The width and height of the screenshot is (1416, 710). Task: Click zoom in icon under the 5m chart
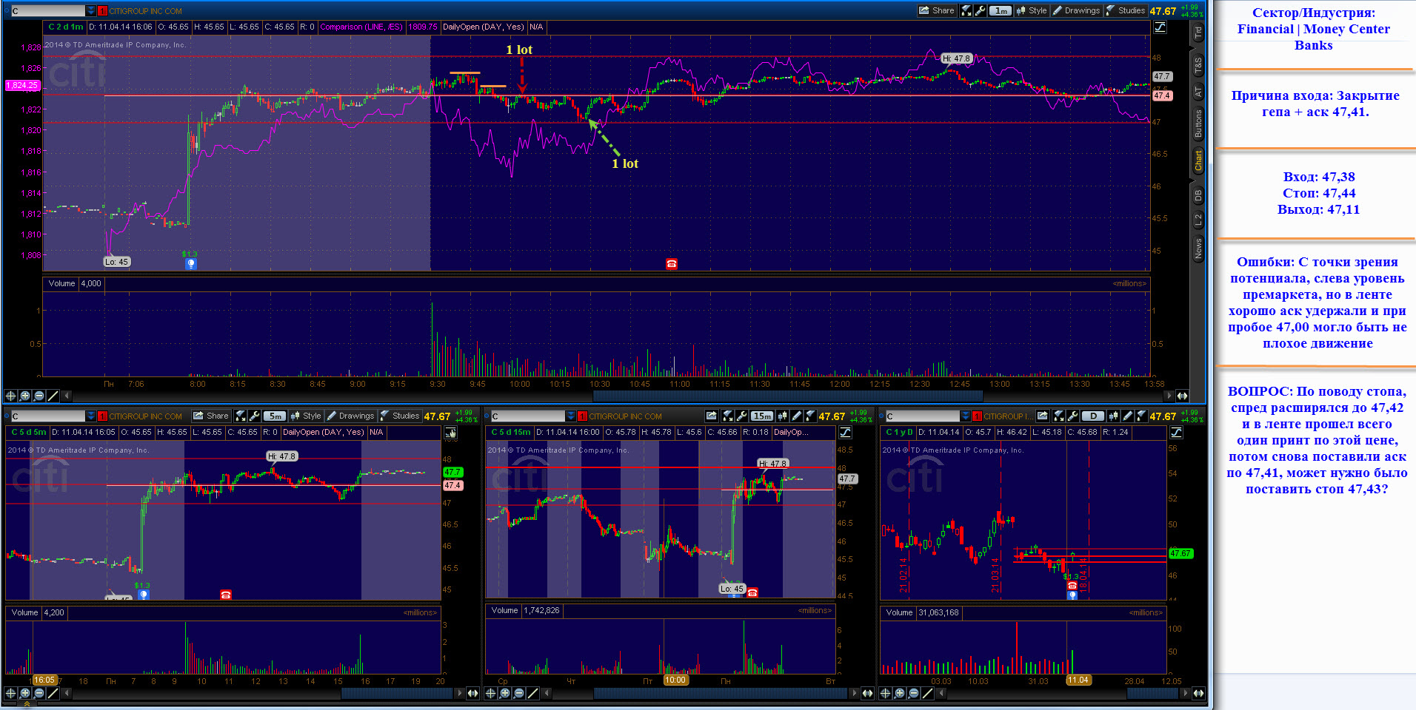click(x=24, y=693)
